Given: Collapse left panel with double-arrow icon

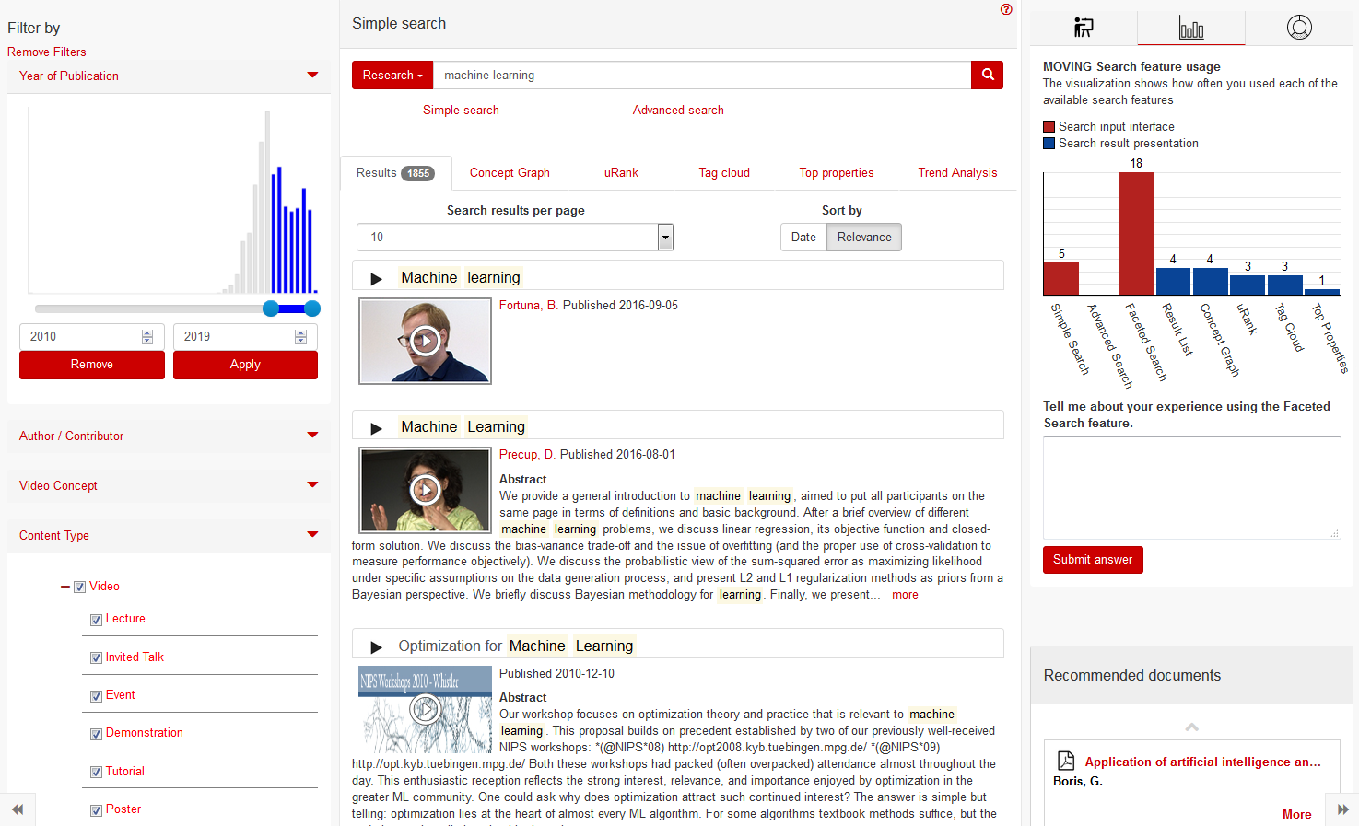Looking at the screenshot, I should click(x=18, y=809).
